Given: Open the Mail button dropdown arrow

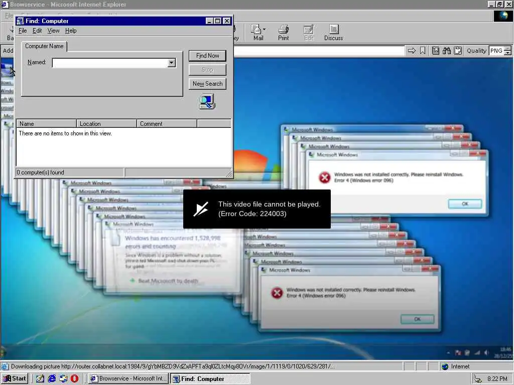Looking at the screenshot, I should 264,30.
